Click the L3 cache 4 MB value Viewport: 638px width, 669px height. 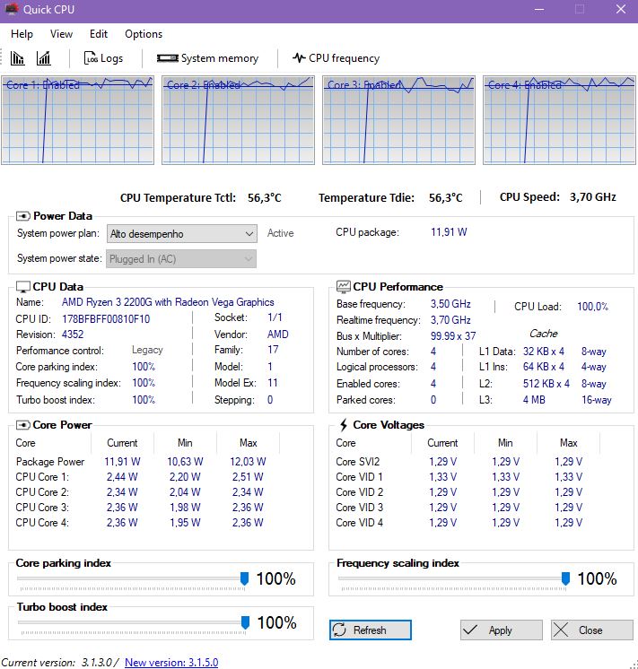pos(534,400)
